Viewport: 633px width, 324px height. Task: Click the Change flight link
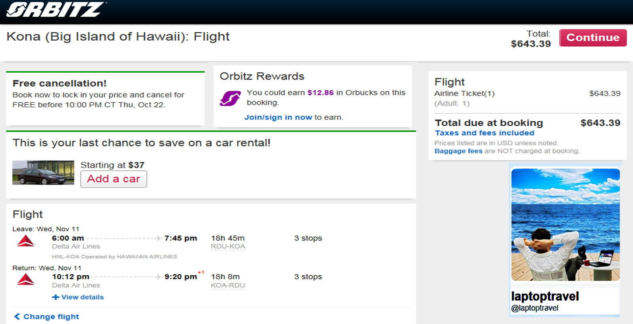[51, 316]
